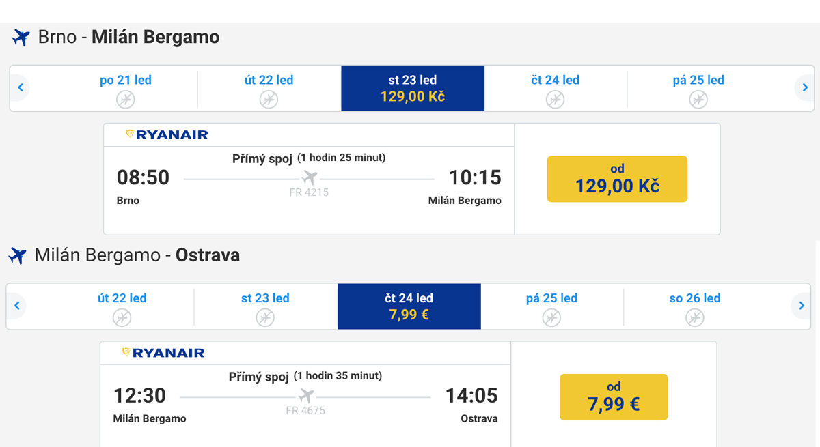This screenshot has height=447, width=820.
Task: Click left arrow in Milán–Ostrava date carousel
Action: [17, 306]
